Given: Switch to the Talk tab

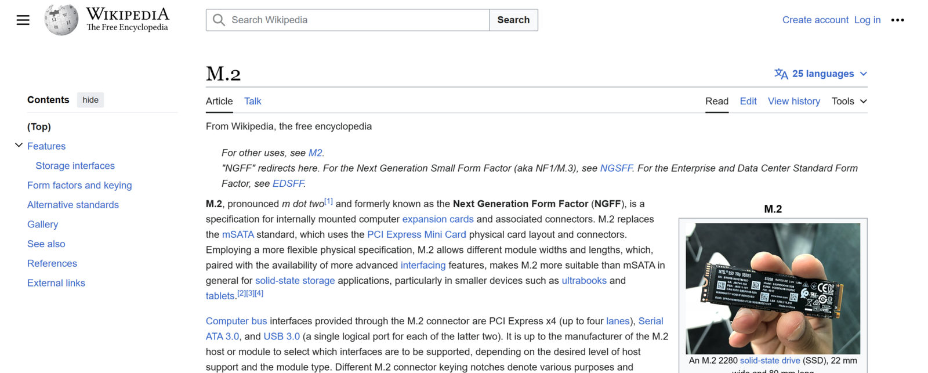Looking at the screenshot, I should (252, 101).
